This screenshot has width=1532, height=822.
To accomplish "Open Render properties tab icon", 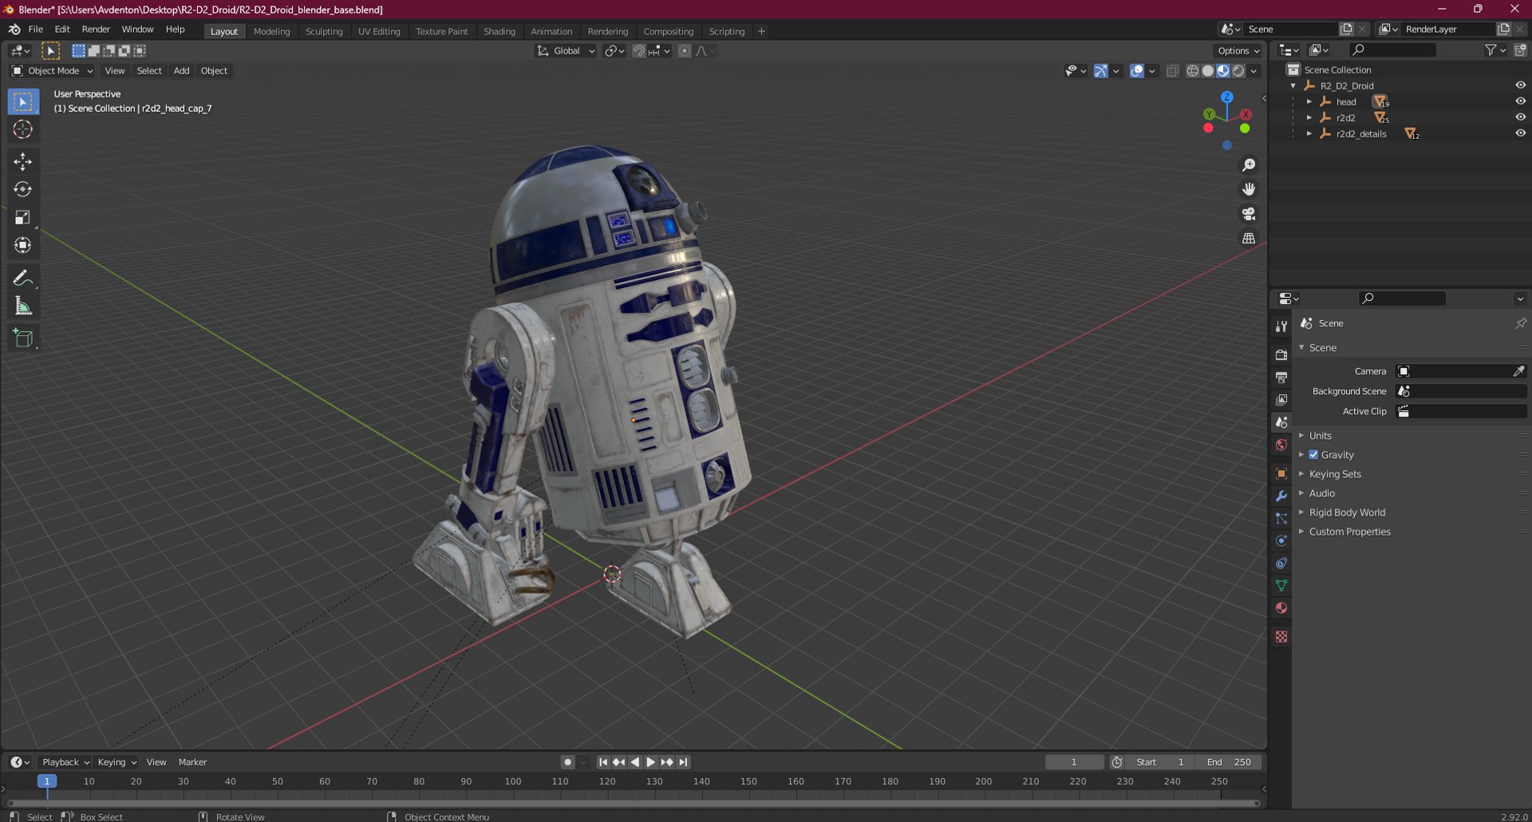I will (1281, 354).
